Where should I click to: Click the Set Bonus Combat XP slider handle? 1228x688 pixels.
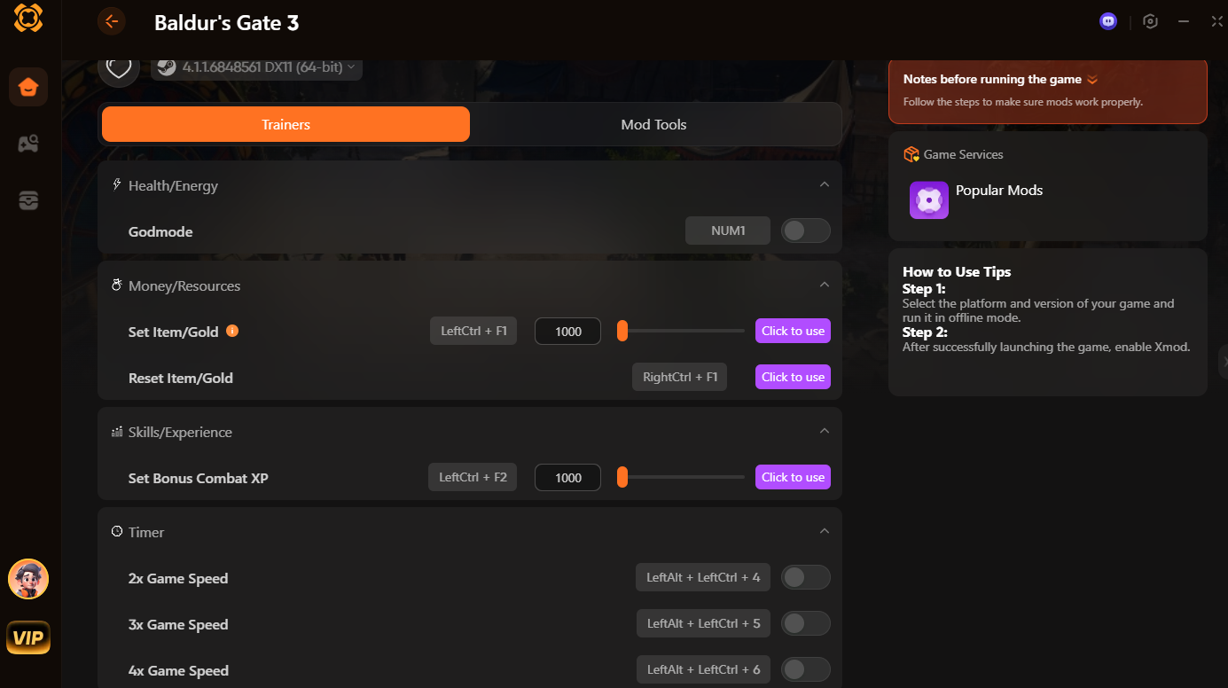pos(622,477)
